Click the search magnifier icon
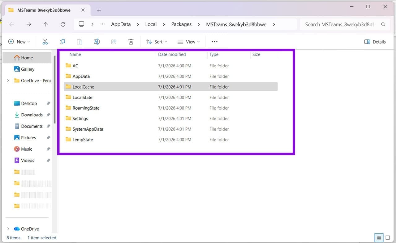Screen dimensions: 396x243 (383, 24)
